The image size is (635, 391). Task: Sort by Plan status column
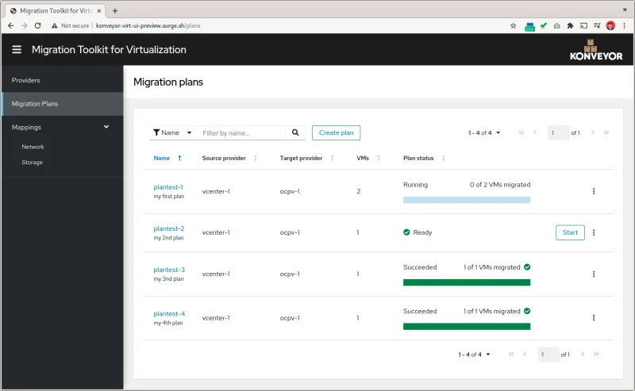click(443, 158)
